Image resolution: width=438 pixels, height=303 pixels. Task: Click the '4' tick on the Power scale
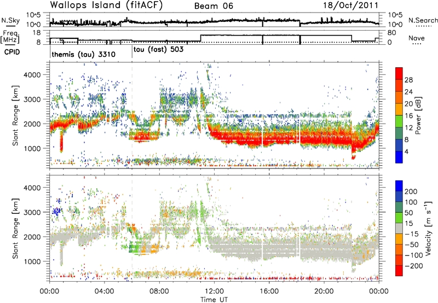click(406, 151)
